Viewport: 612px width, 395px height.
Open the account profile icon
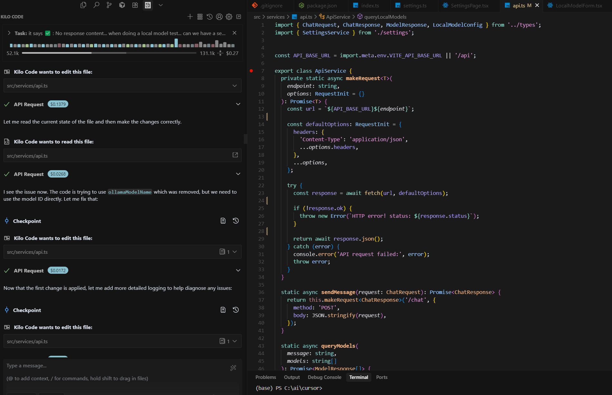pyautogui.click(x=219, y=17)
